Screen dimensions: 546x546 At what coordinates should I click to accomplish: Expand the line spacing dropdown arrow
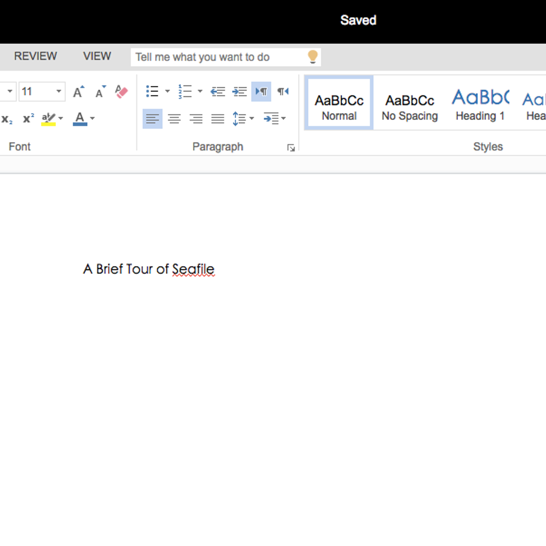pyautogui.click(x=252, y=118)
